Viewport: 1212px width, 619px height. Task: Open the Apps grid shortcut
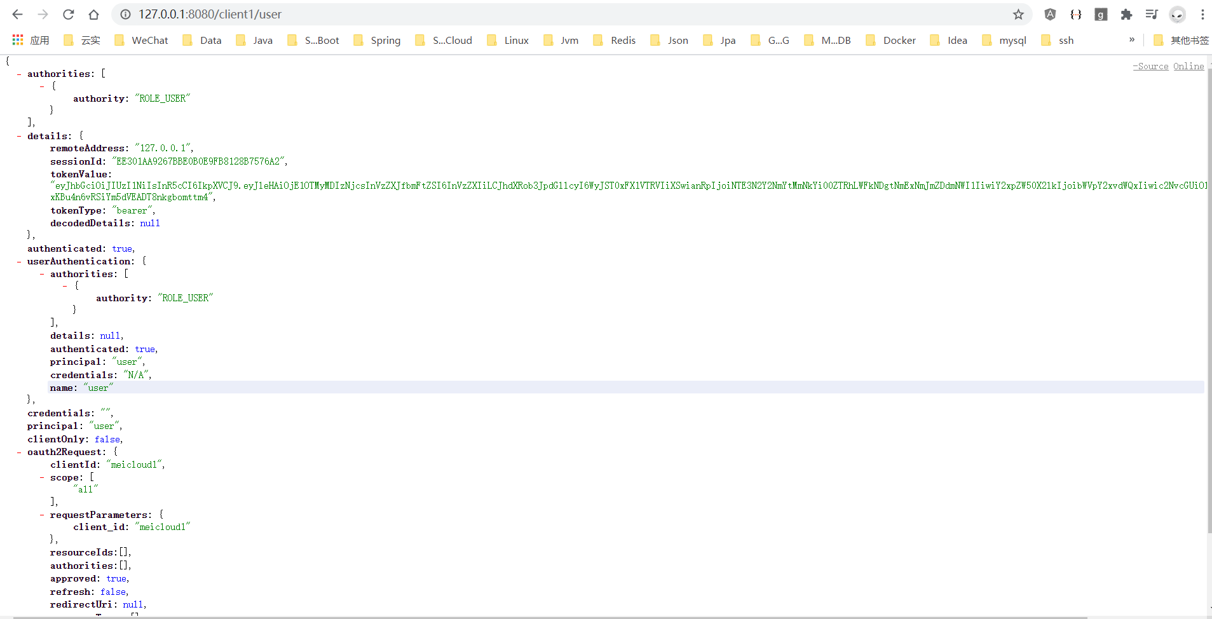pyautogui.click(x=31, y=40)
